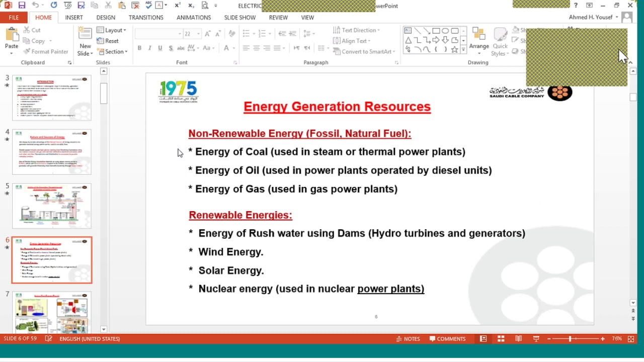
Task: Switch to the TRANSITIONS tab
Action: pyautogui.click(x=146, y=17)
